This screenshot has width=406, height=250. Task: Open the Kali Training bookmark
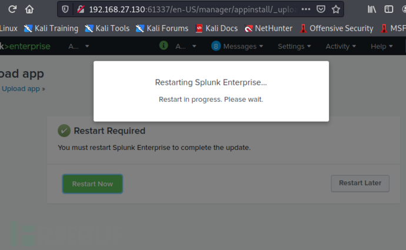[51, 28]
